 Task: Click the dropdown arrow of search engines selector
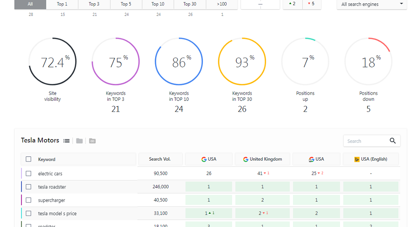pos(401,4)
